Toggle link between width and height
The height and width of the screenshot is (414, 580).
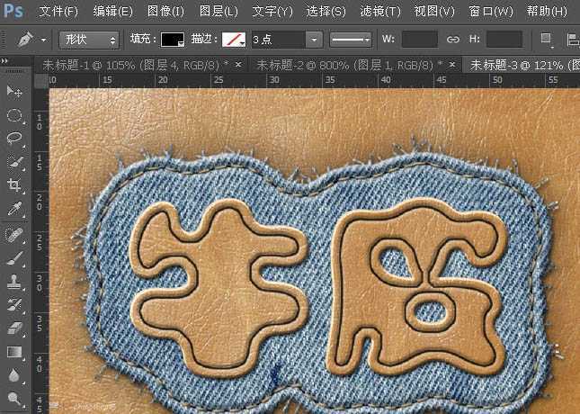point(452,40)
